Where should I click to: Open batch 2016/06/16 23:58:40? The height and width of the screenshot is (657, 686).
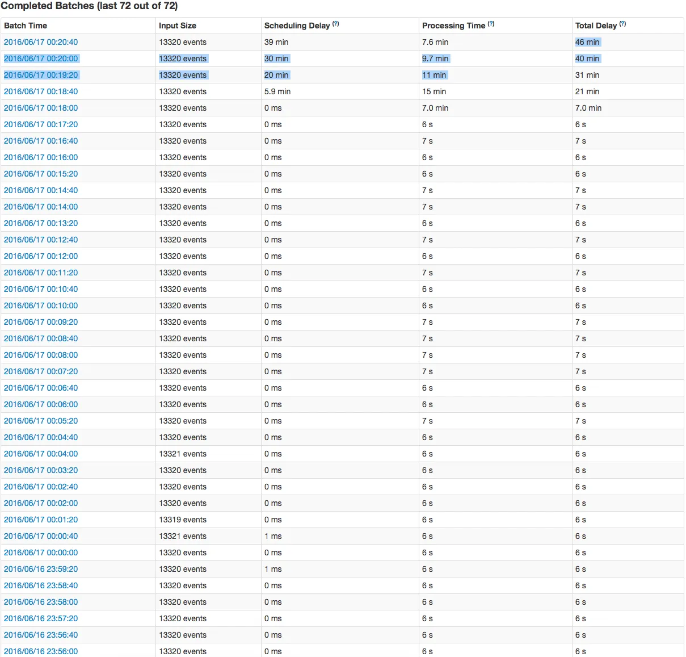(41, 585)
